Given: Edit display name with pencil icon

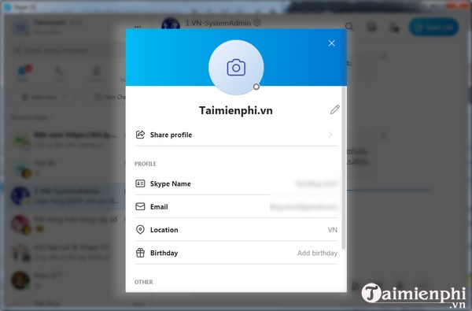Looking at the screenshot, I should 335,109.
